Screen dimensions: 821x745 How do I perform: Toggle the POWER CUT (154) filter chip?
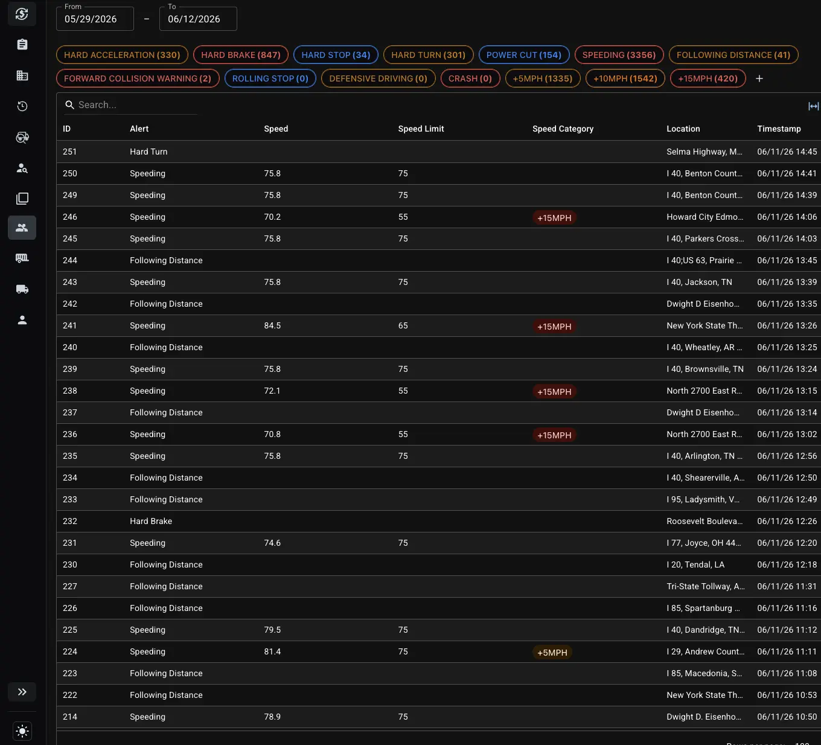pos(524,55)
